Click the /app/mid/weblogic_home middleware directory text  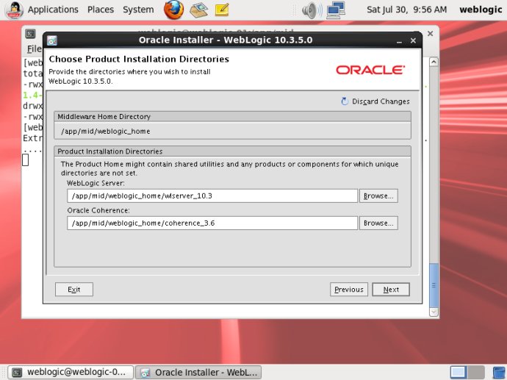tap(105, 132)
